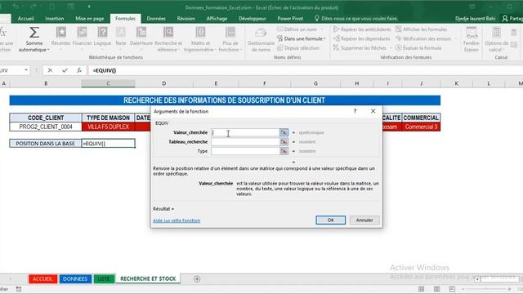
Task: Select cell PROG2_CLIENT_0004
Action: click(46, 127)
